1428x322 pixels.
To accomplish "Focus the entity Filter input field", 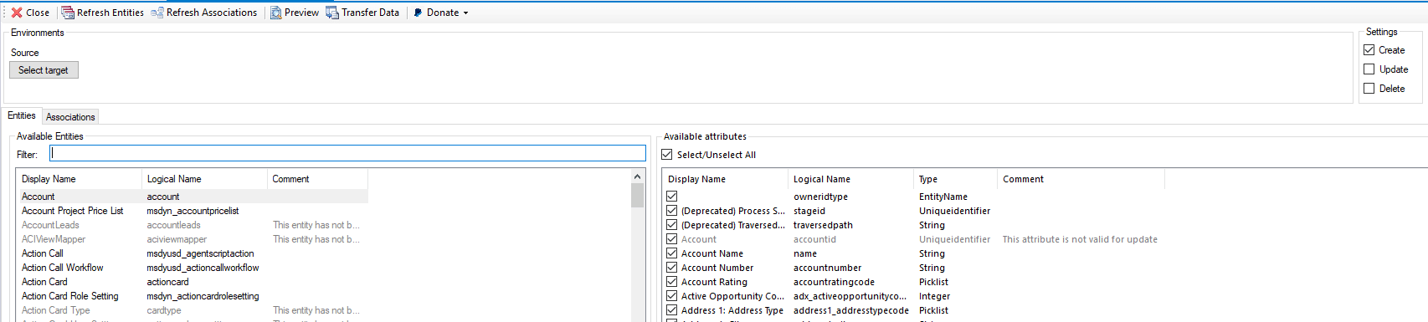I will 347,153.
